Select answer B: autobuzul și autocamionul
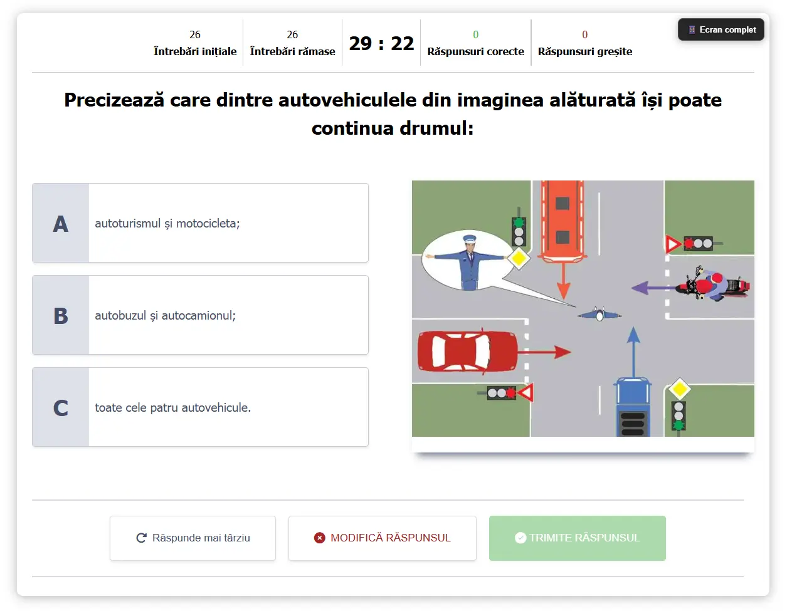 (200, 315)
